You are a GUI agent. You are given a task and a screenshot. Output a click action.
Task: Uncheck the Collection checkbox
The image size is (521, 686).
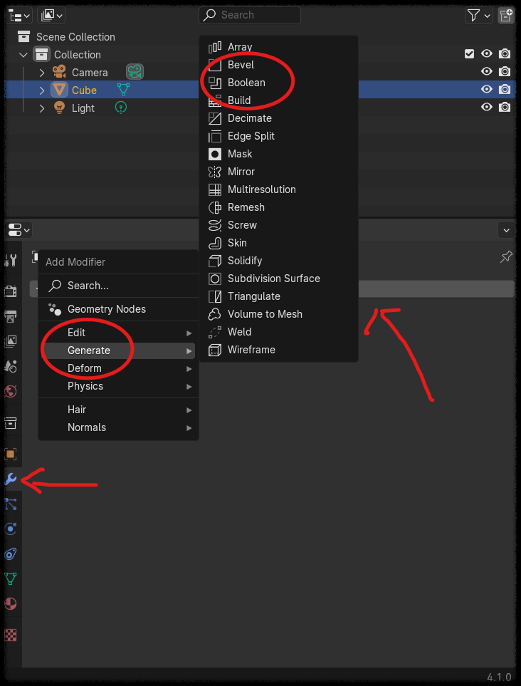[x=470, y=54]
